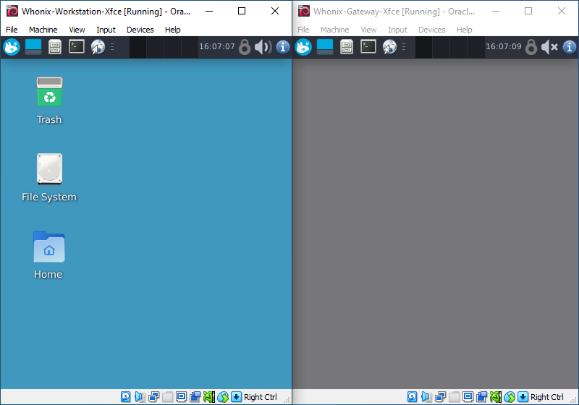This screenshot has height=405, width=579.
Task: Open file manager in Workstation panel
Action: pyautogui.click(x=55, y=47)
